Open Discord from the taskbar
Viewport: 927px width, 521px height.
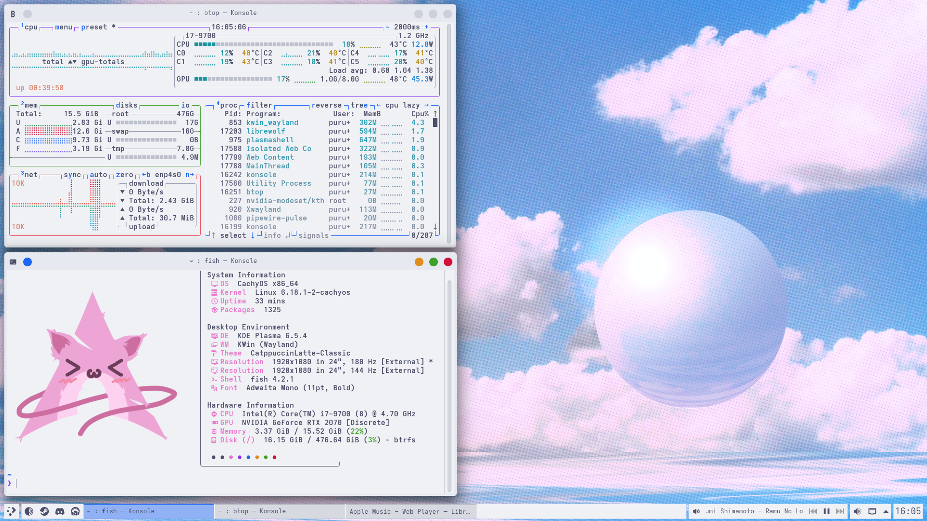point(60,511)
